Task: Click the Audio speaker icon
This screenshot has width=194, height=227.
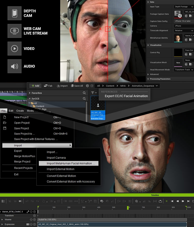Action: pos(14,66)
